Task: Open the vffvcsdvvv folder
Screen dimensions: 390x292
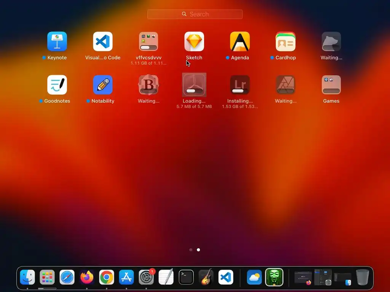Action: [x=149, y=41]
